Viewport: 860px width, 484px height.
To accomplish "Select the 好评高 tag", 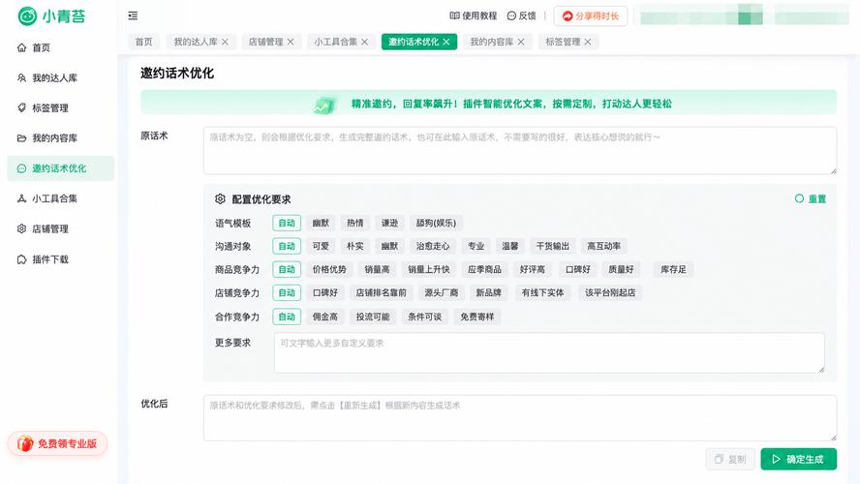I will tap(533, 270).
